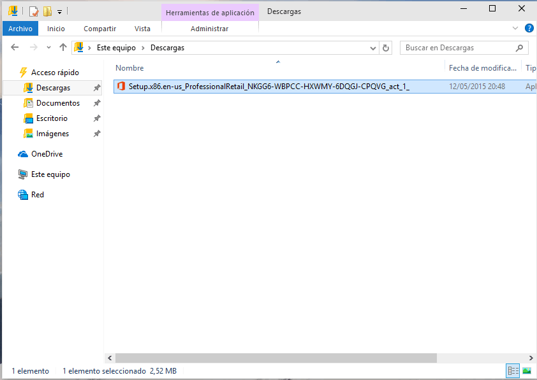Open the Archivo menu
The height and width of the screenshot is (380, 537).
(20, 29)
